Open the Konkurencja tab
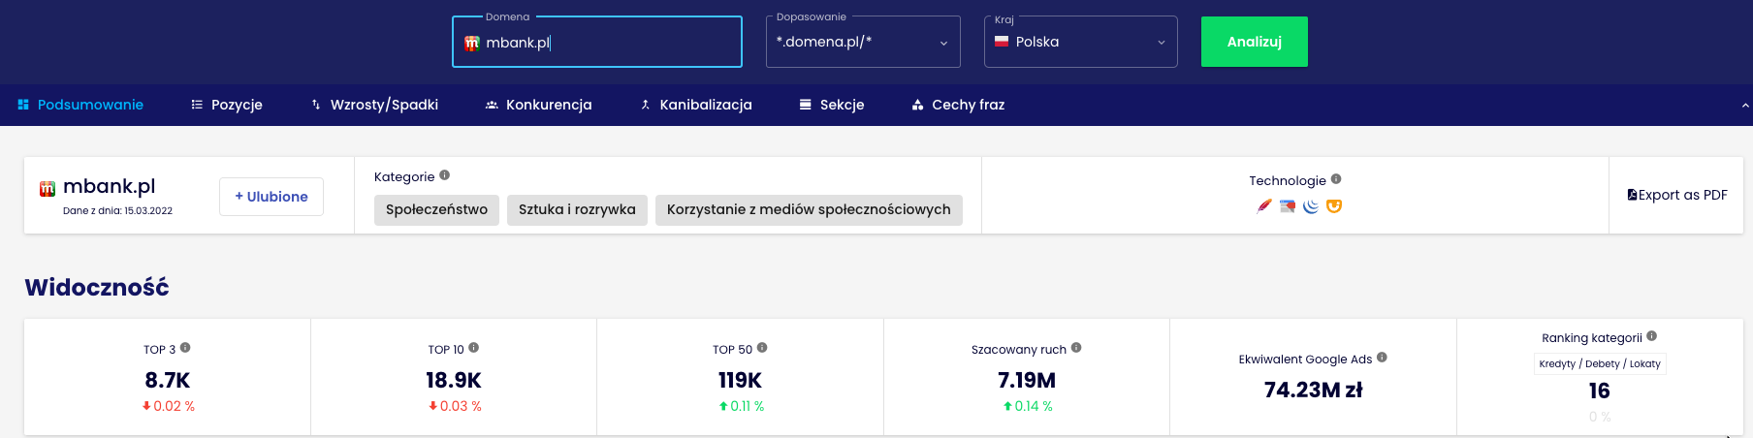The height and width of the screenshot is (438, 1753). tap(538, 105)
